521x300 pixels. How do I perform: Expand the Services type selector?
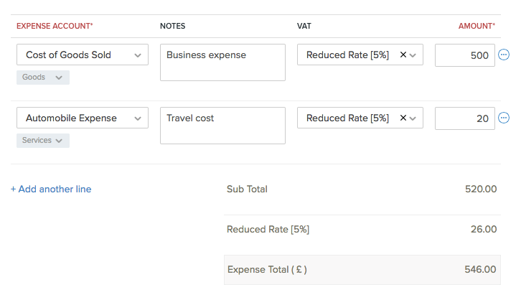click(43, 141)
